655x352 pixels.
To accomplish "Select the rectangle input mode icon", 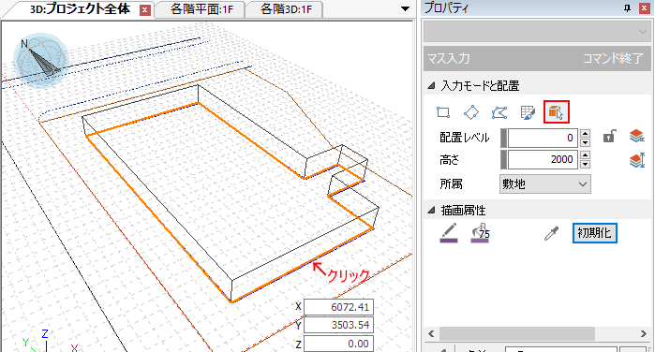I will (x=443, y=112).
